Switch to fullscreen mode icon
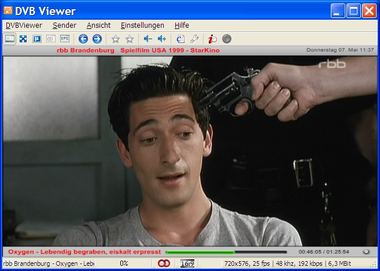Screen dimensions: 380x271 pyautogui.click(x=23, y=39)
